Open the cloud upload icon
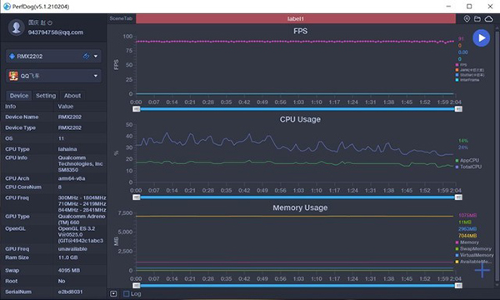Image resolution: width=500 pixels, height=300 pixels. tap(488, 19)
